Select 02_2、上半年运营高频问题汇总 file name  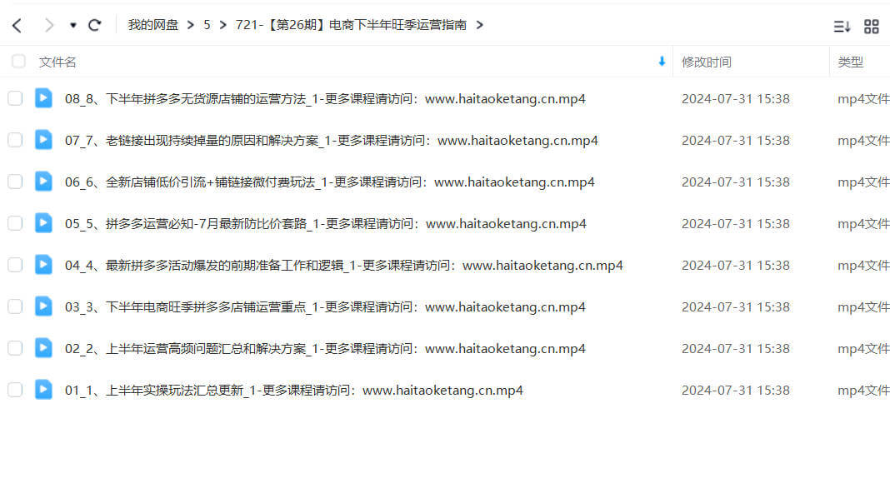click(x=325, y=348)
